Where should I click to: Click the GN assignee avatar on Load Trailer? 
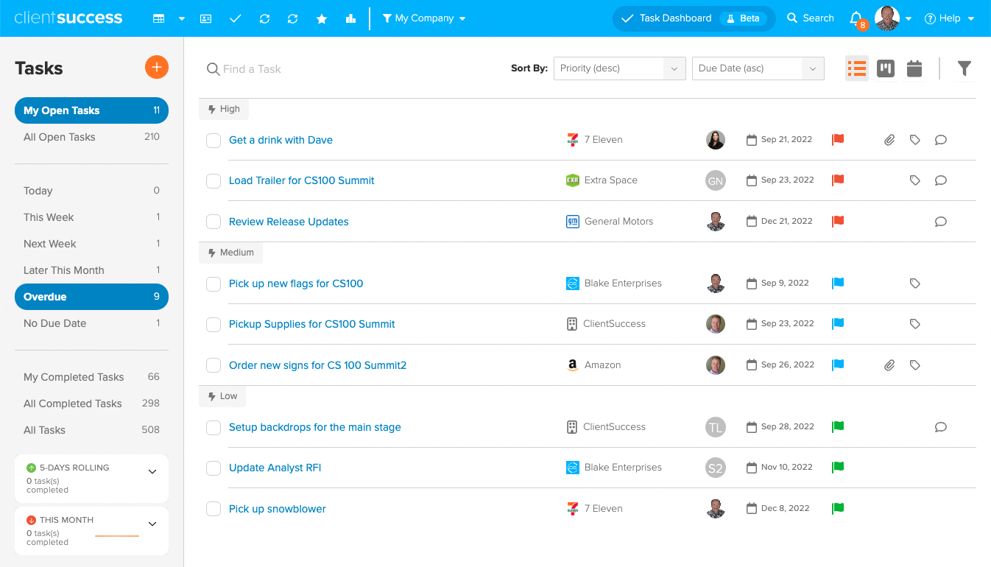point(715,180)
